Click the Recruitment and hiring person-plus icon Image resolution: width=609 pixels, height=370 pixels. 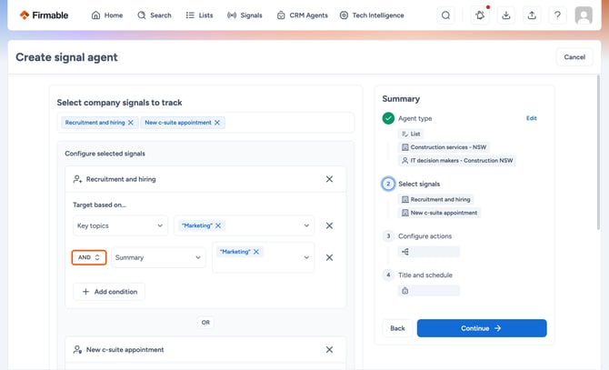(77, 179)
